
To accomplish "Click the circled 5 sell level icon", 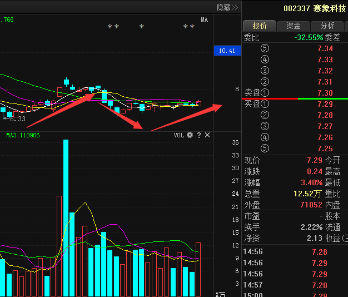I will [x=265, y=48].
